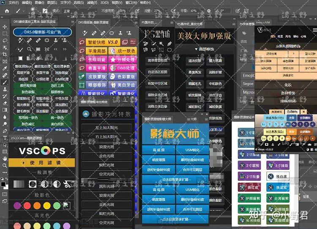The height and width of the screenshot is (229, 317).
Task: Select the Zoom tool in left toolbar
Action: click(5, 166)
